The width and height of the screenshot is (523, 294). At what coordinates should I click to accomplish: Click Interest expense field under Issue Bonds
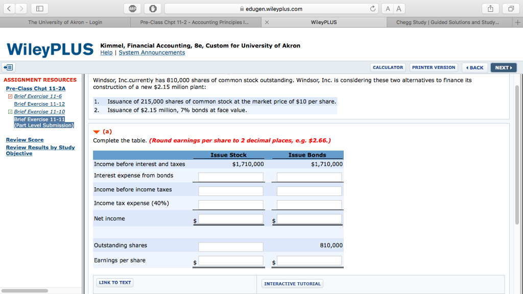309,177
